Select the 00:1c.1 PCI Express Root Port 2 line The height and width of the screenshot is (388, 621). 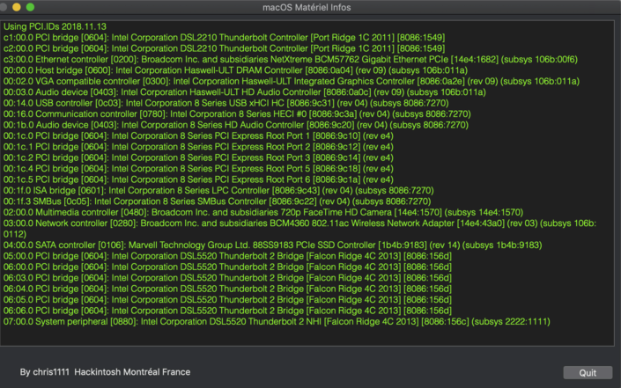198,147
